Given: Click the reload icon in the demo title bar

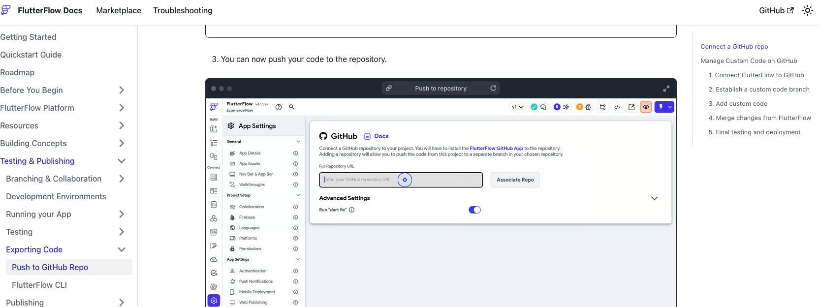Looking at the screenshot, I should point(493,88).
